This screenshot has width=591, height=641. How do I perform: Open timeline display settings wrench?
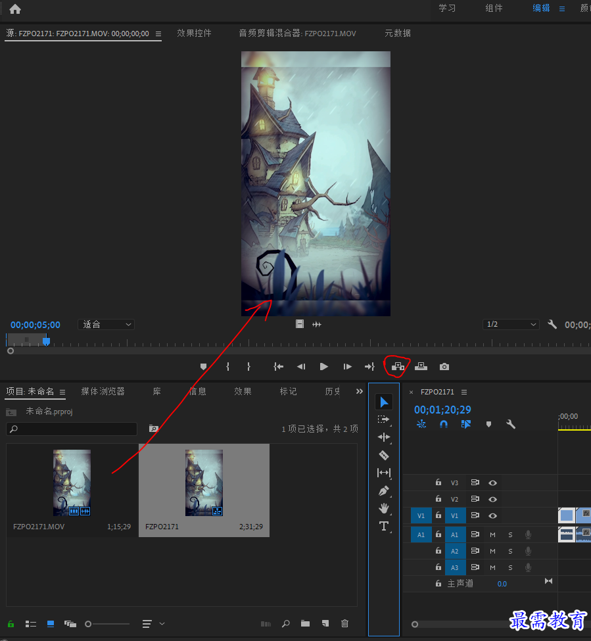tap(511, 424)
